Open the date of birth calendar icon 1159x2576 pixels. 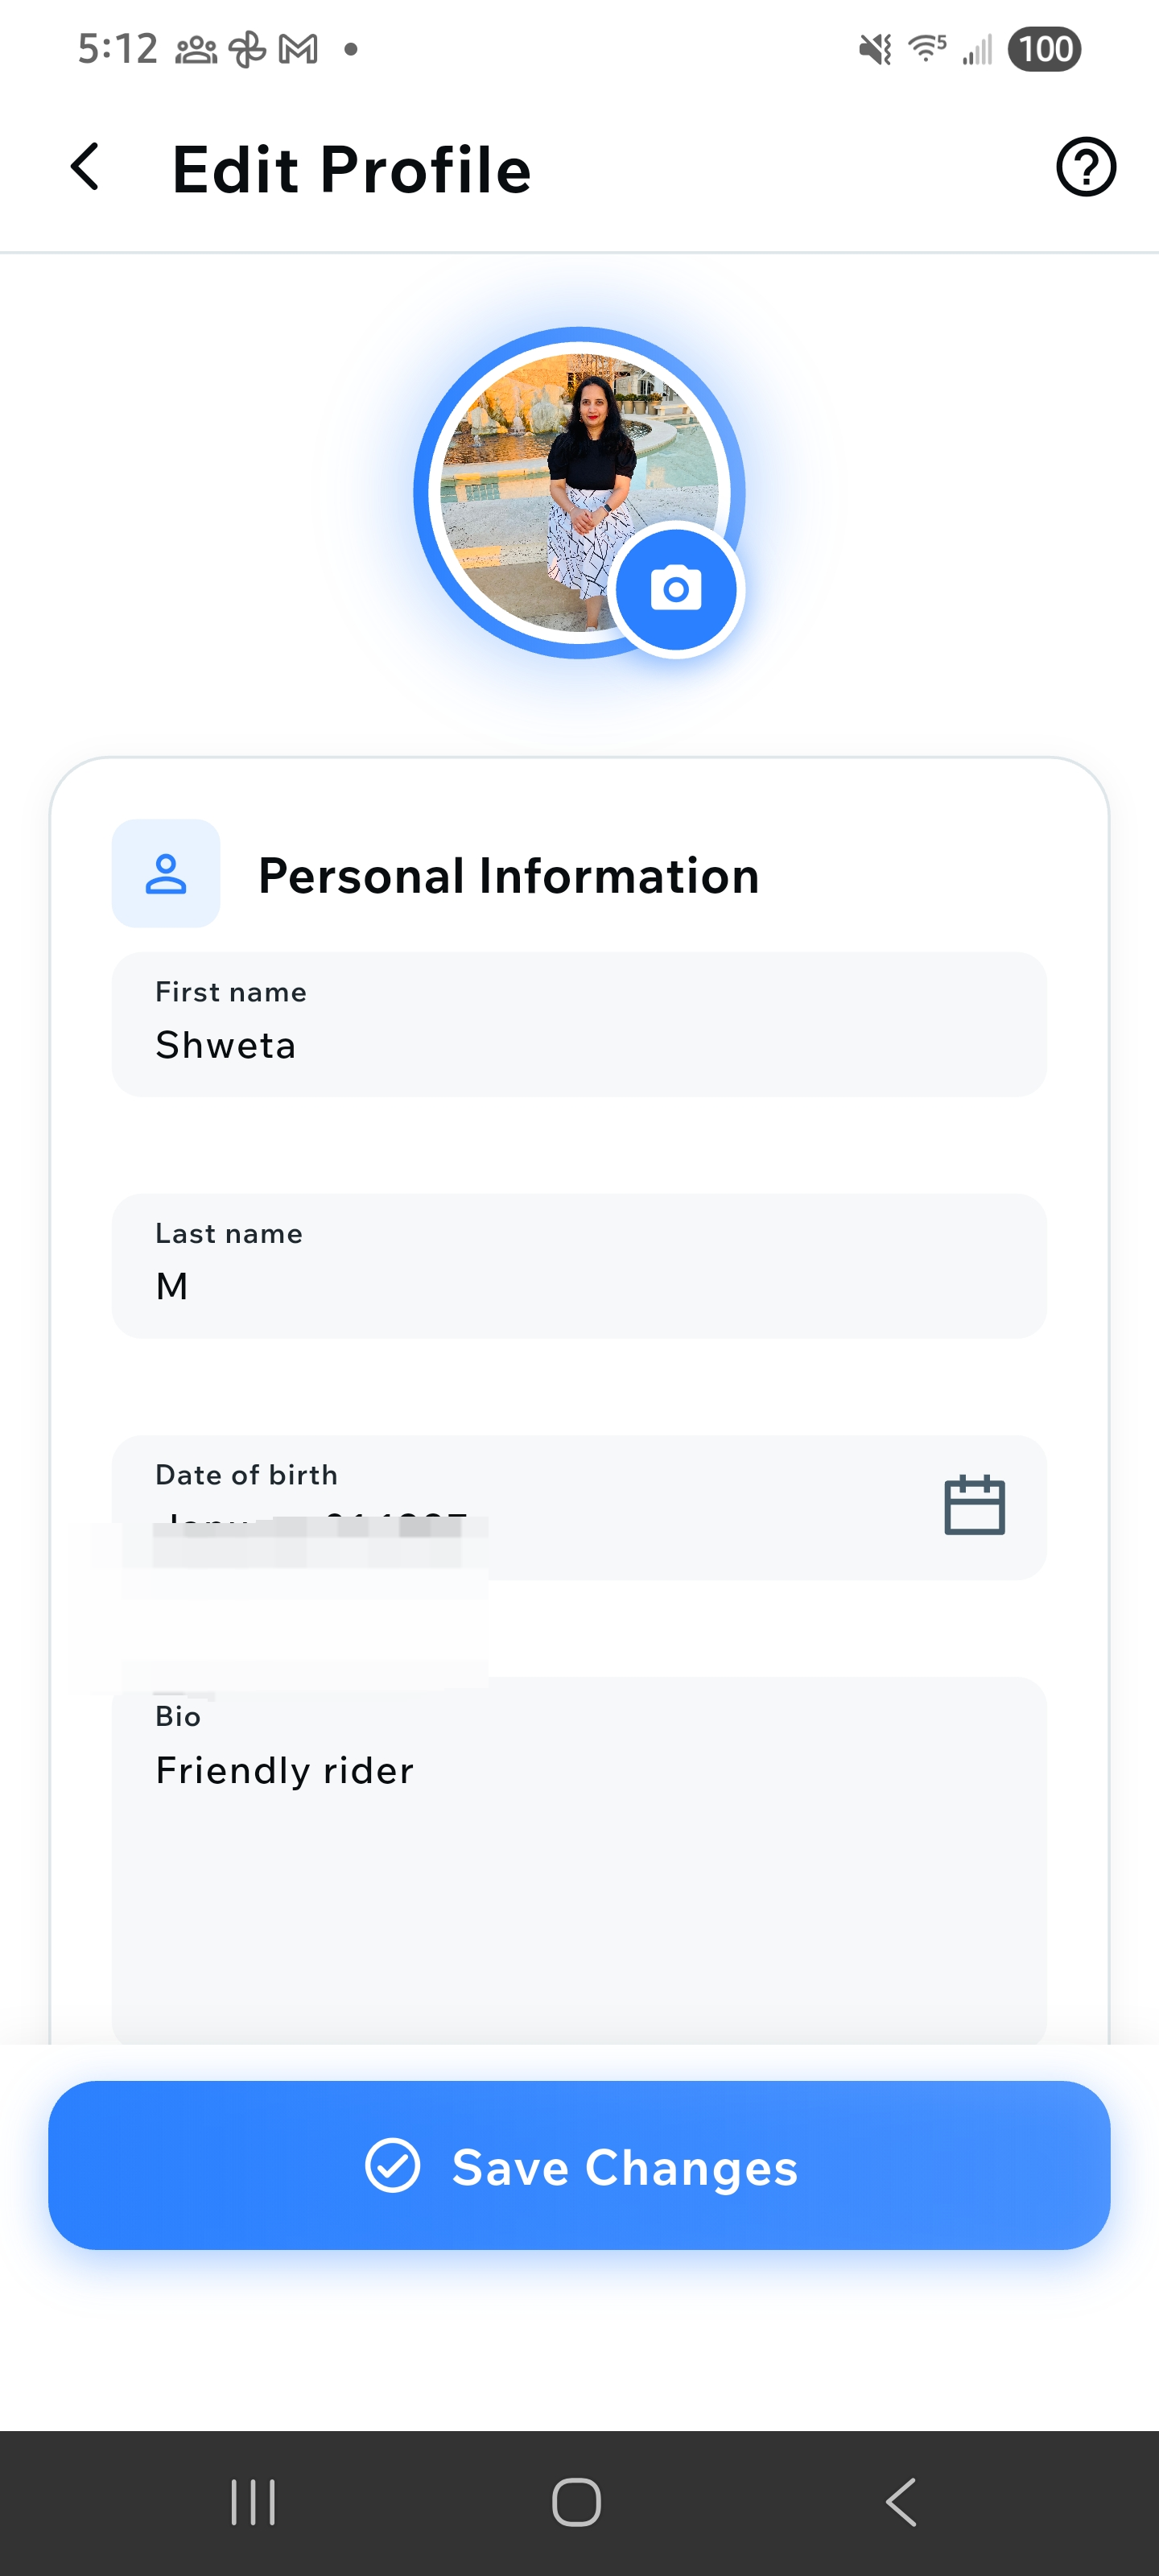974,1505
